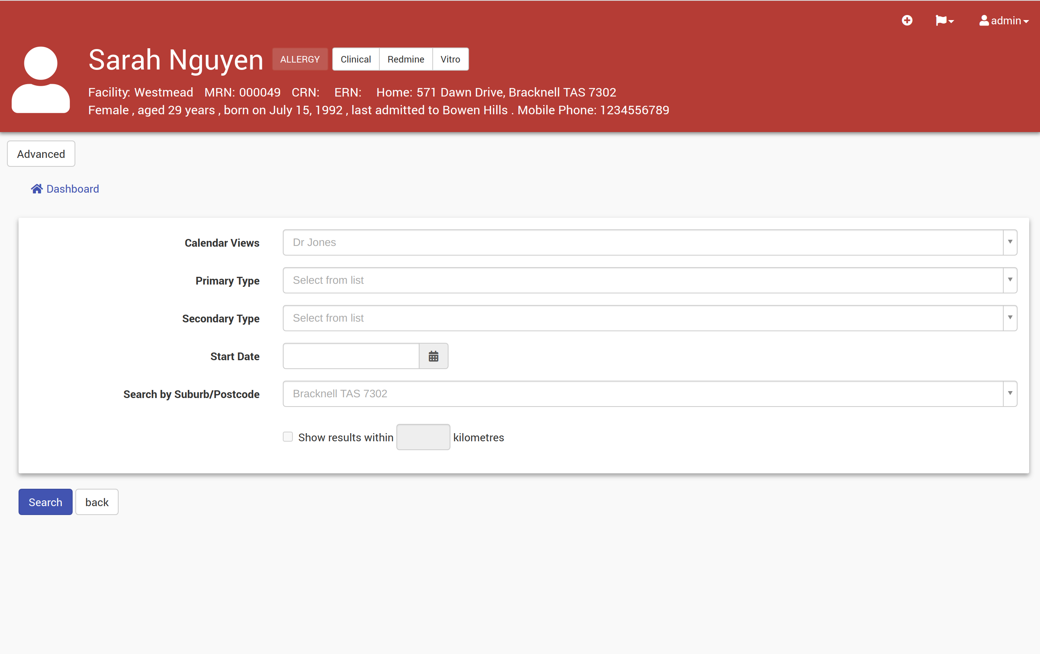Click the Advanced button

41,154
